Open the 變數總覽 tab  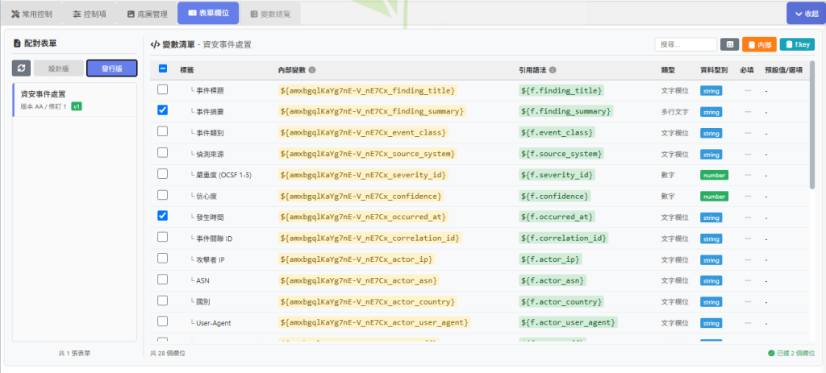(270, 14)
